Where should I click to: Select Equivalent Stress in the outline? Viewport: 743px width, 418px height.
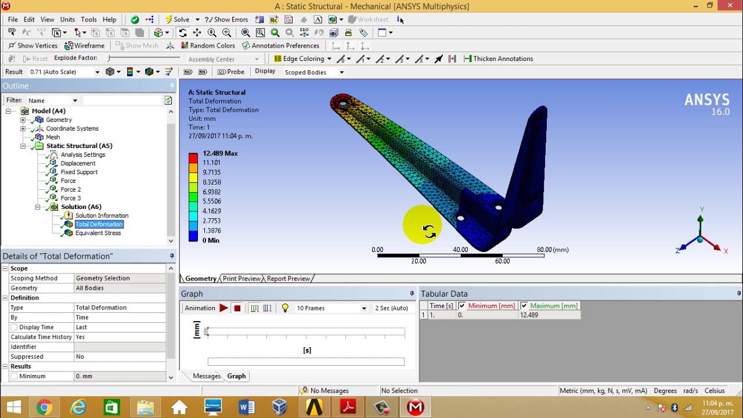98,233
